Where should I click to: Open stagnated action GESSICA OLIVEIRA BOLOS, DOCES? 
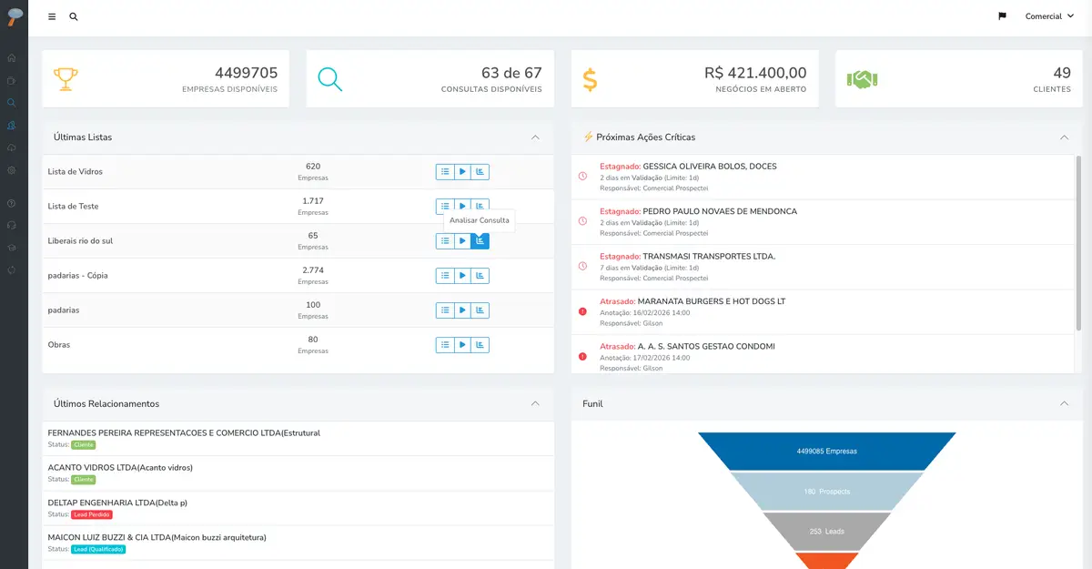[x=824, y=178]
